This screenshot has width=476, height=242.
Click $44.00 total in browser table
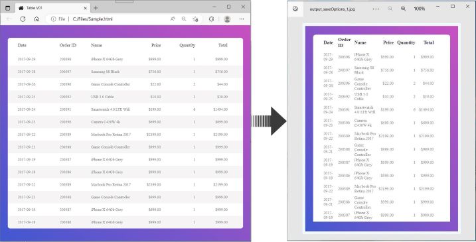coord(222,84)
